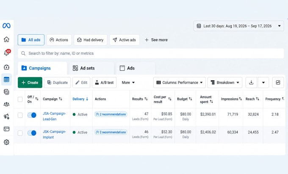Open Audiences people icon in sidebar
Screen dimensions: 288x174
tap(6, 104)
